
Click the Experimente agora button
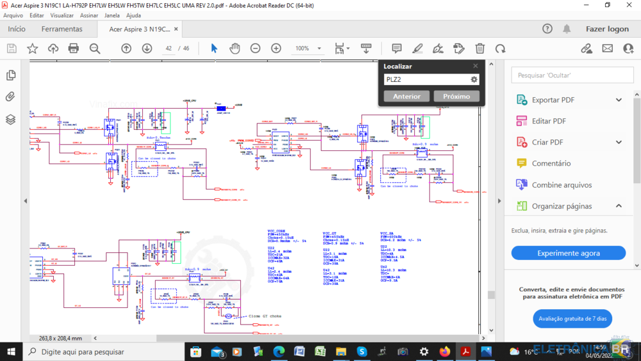coord(568,253)
